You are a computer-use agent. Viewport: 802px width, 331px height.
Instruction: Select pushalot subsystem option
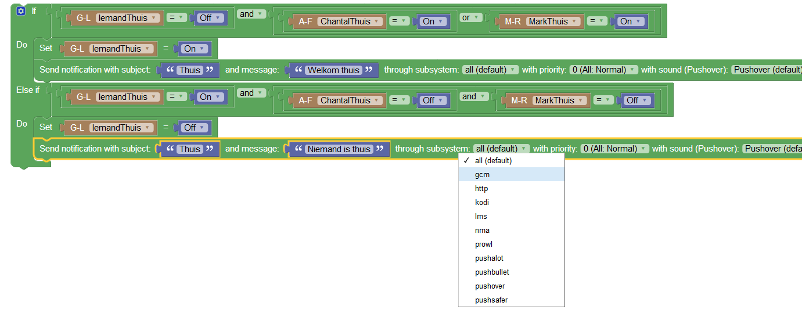point(511,258)
